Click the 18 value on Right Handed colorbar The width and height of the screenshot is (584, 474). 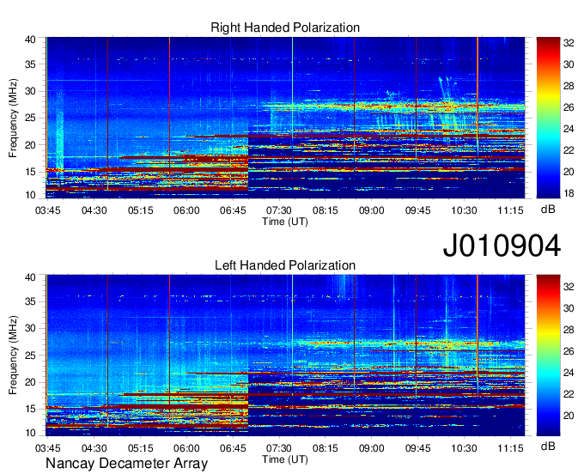click(x=569, y=193)
